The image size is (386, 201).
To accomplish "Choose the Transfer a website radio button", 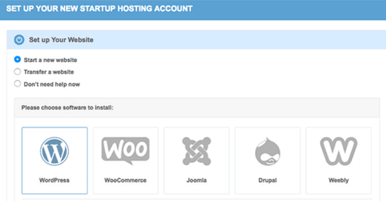I will (17, 72).
